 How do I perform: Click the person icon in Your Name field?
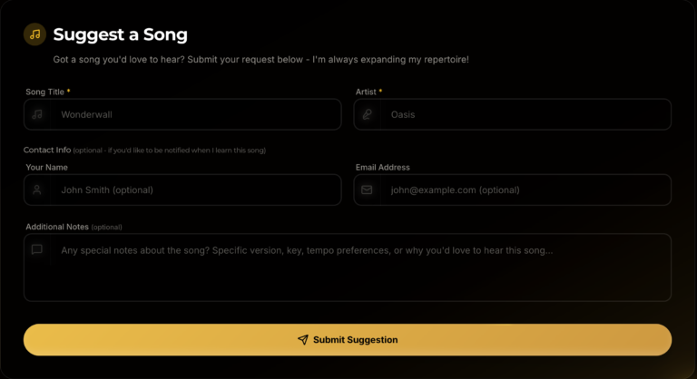point(37,190)
